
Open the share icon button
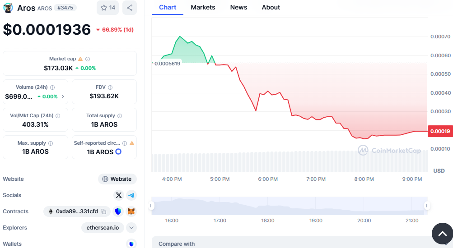click(x=130, y=8)
